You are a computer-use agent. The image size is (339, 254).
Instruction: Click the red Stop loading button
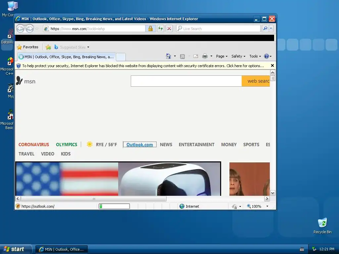pyautogui.click(x=169, y=28)
